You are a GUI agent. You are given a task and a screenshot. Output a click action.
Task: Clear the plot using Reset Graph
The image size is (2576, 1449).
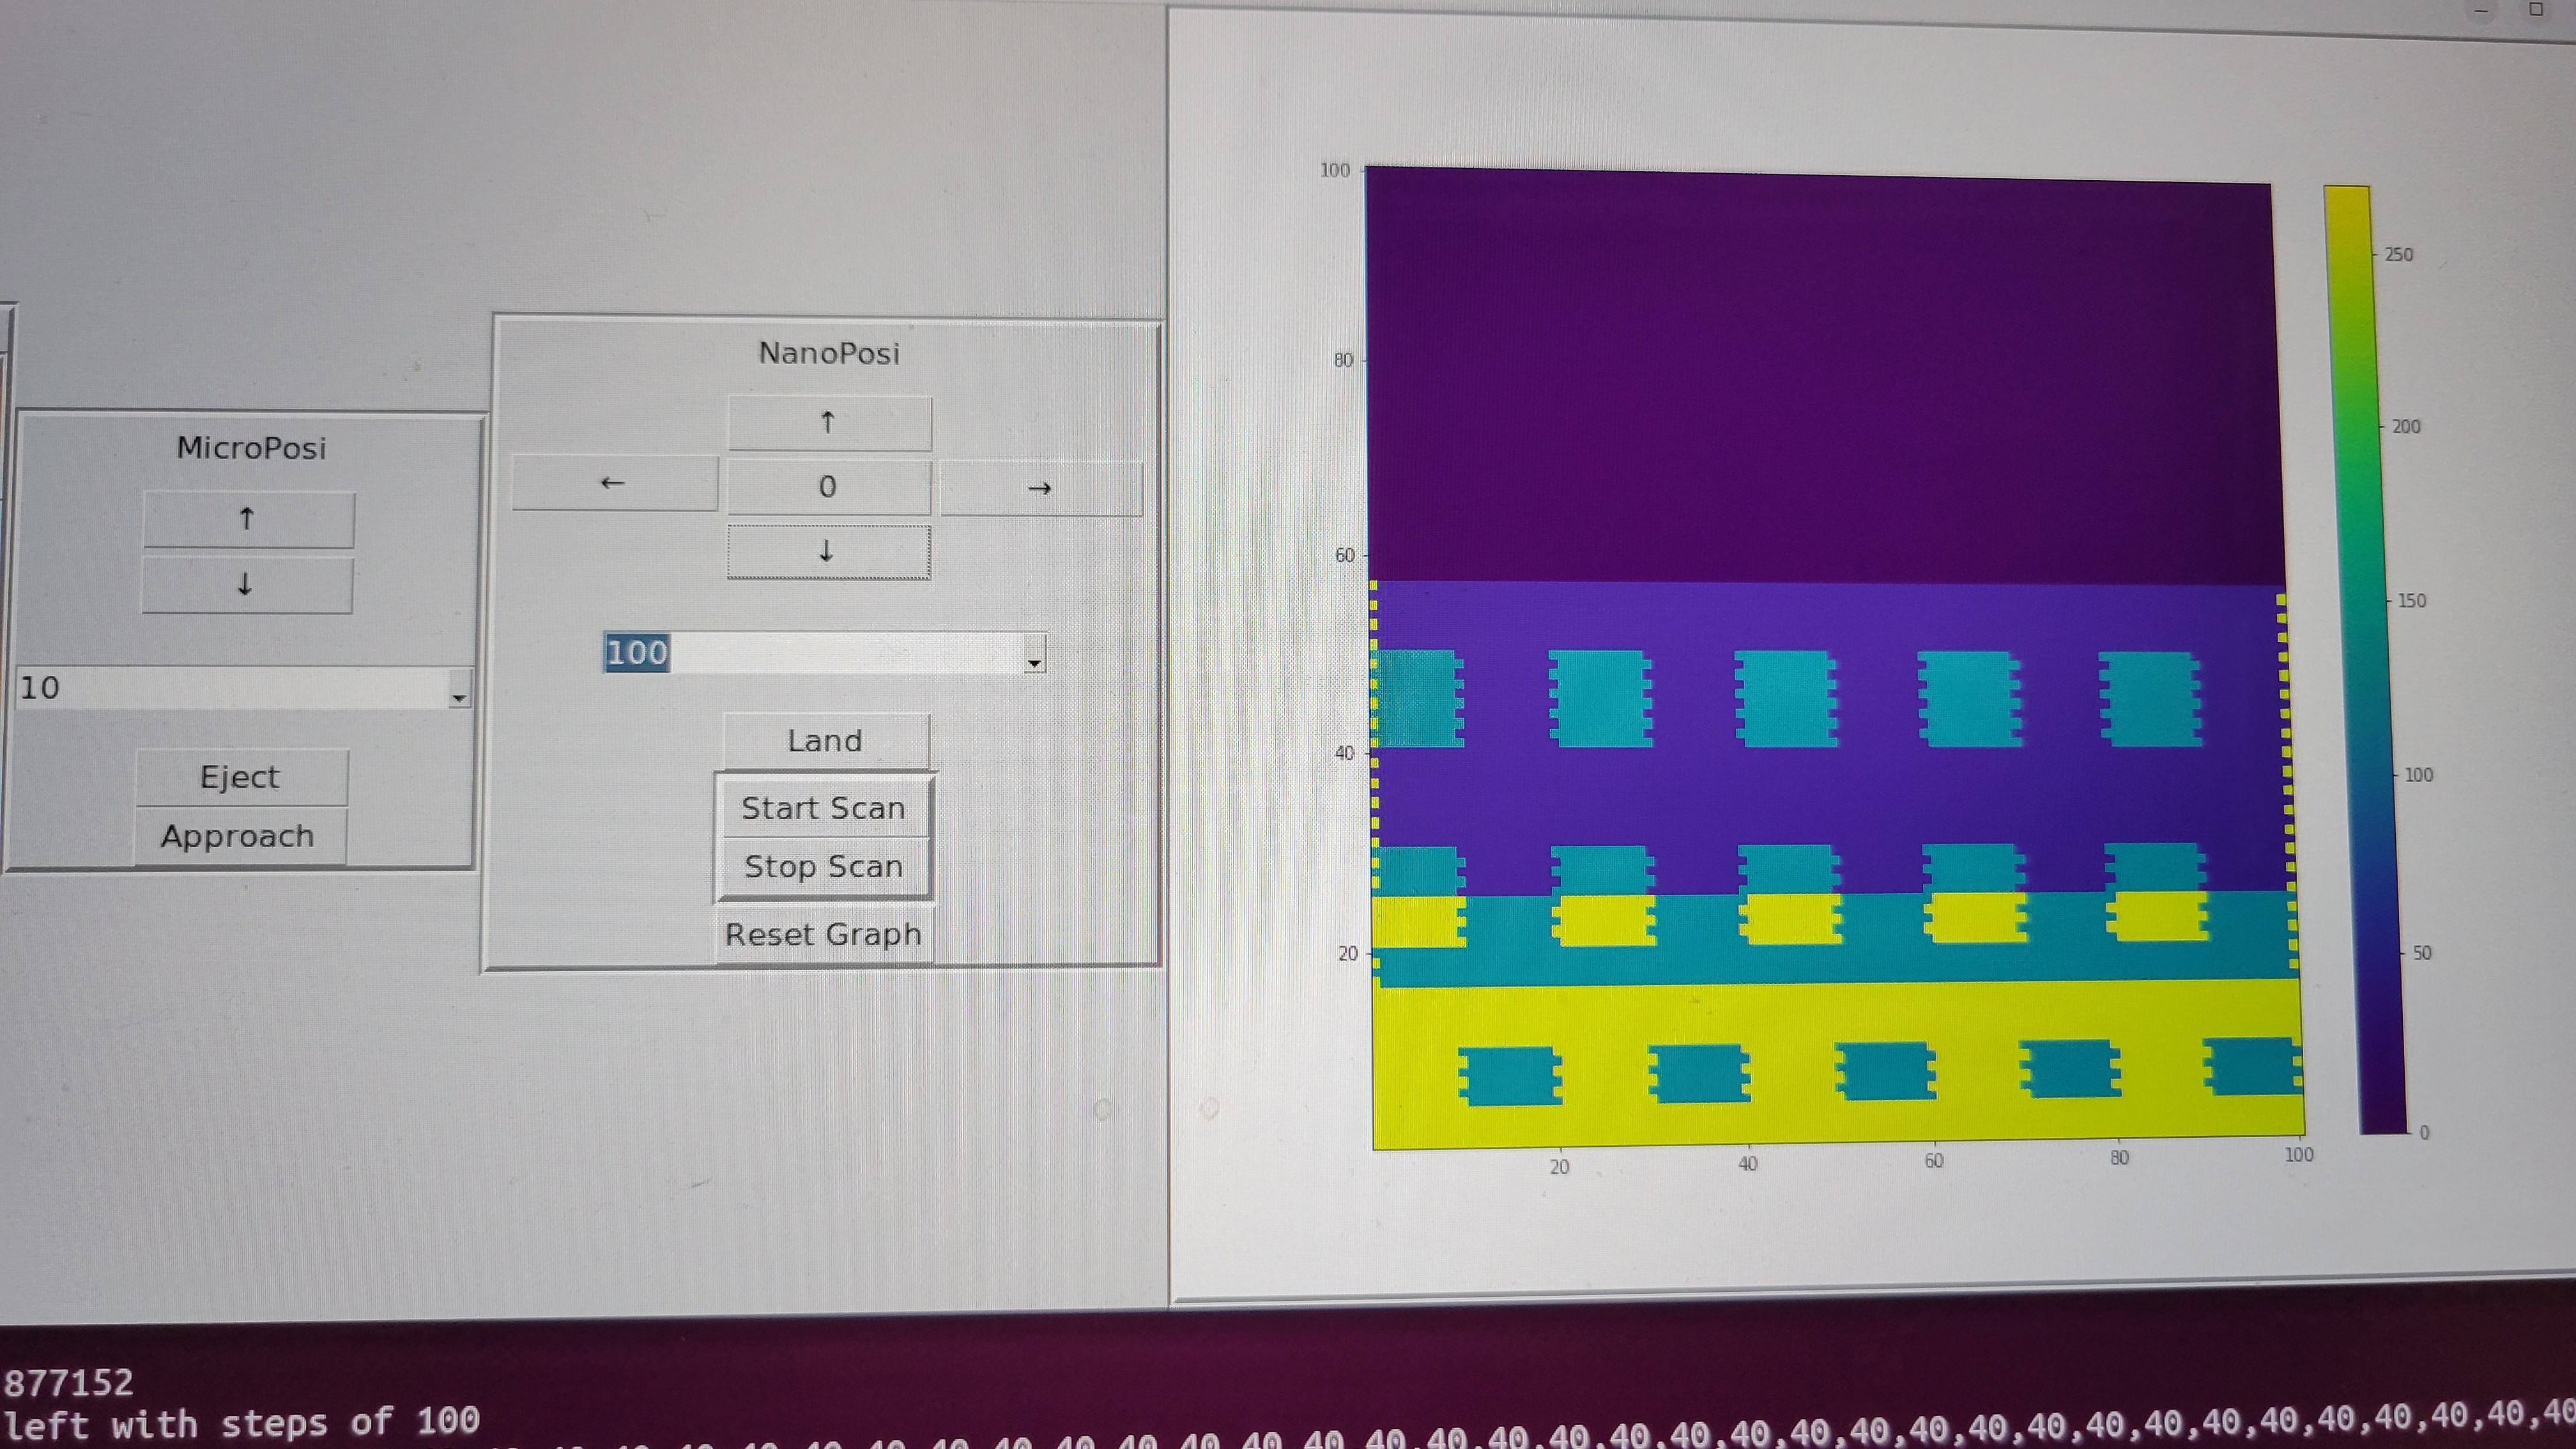coord(823,934)
